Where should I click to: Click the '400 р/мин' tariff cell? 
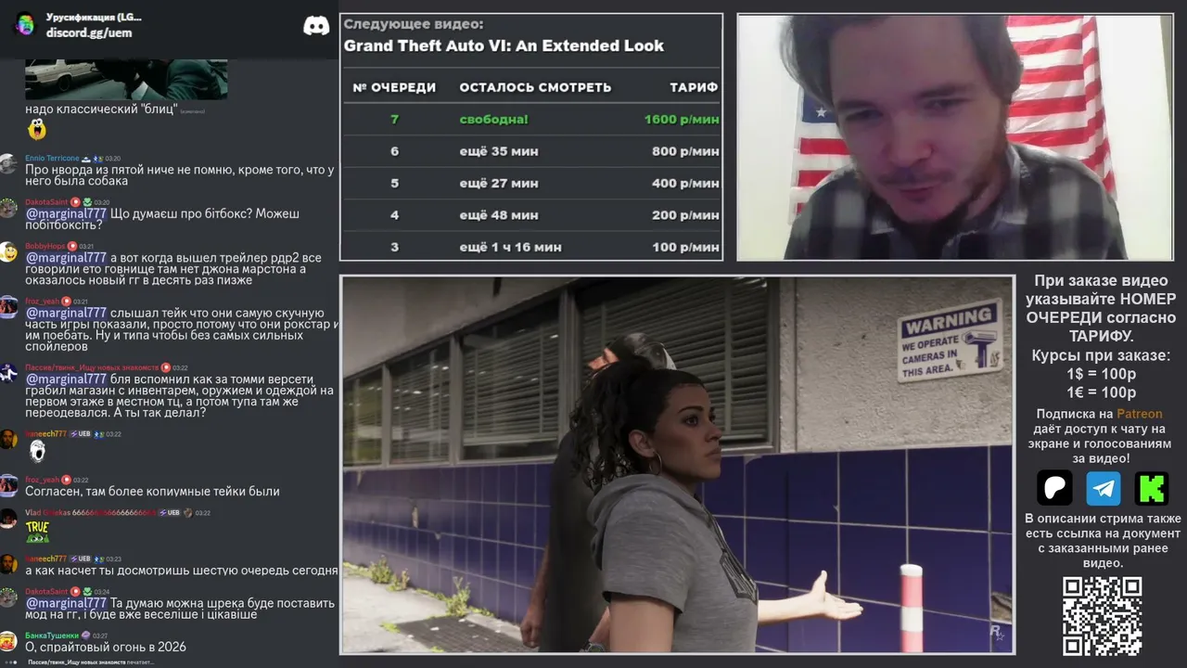pos(685,183)
